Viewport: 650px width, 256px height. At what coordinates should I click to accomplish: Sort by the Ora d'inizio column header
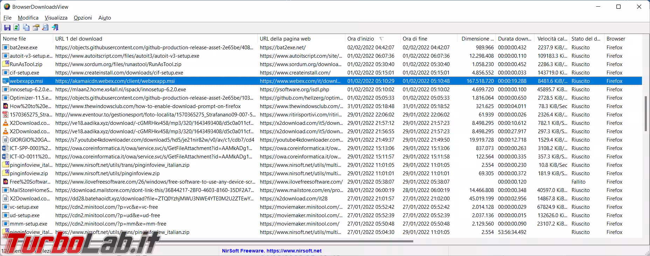(x=361, y=39)
